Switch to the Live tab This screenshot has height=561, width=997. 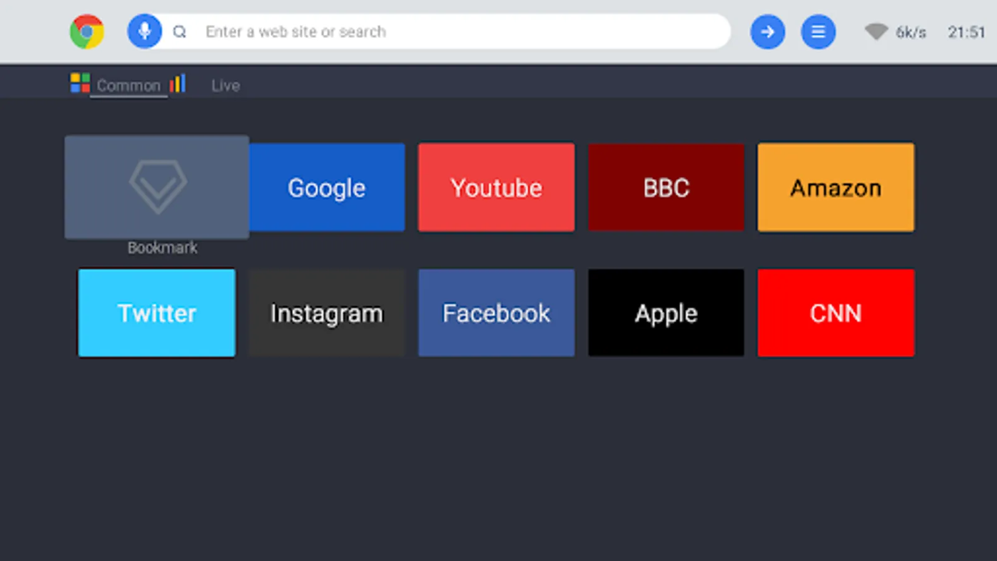[226, 85]
